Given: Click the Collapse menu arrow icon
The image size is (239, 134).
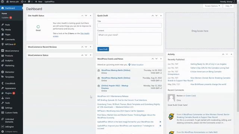Looking at the screenshot, I should pos(3,131).
